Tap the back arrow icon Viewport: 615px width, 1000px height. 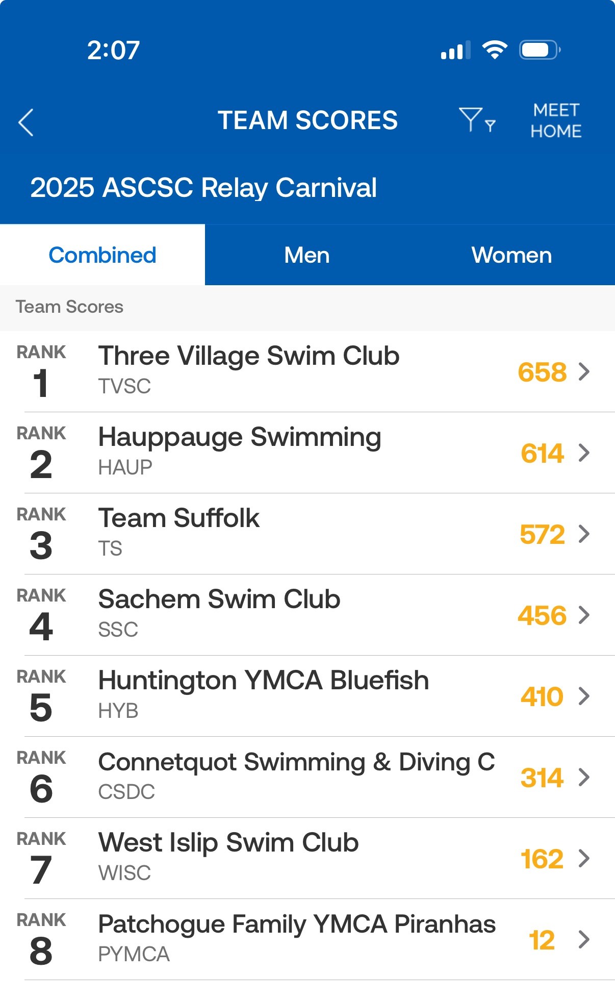tap(26, 122)
